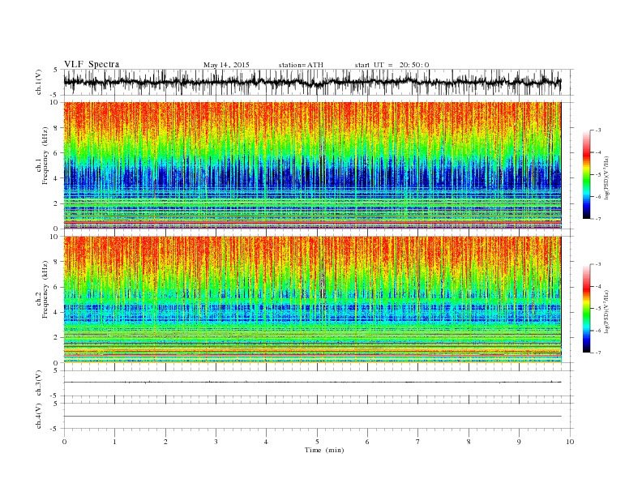Click the ch.1 voltage waveform trace panel
This screenshot has width=642, height=496.
pyautogui.click(x=319, y=82)
